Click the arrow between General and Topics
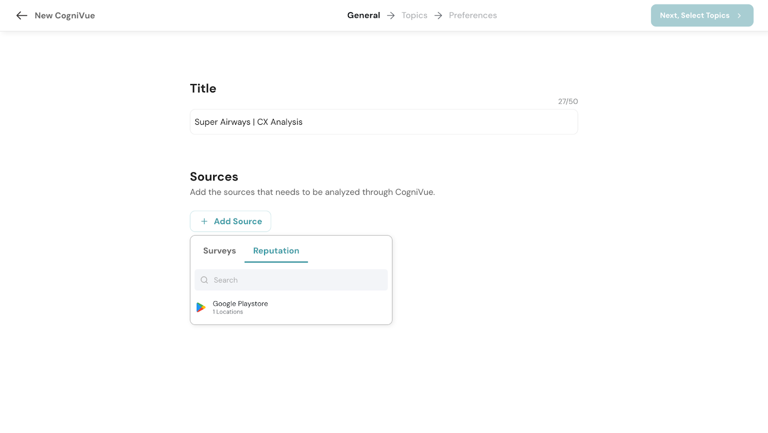The image size is (768, 433). coord(391,15)
